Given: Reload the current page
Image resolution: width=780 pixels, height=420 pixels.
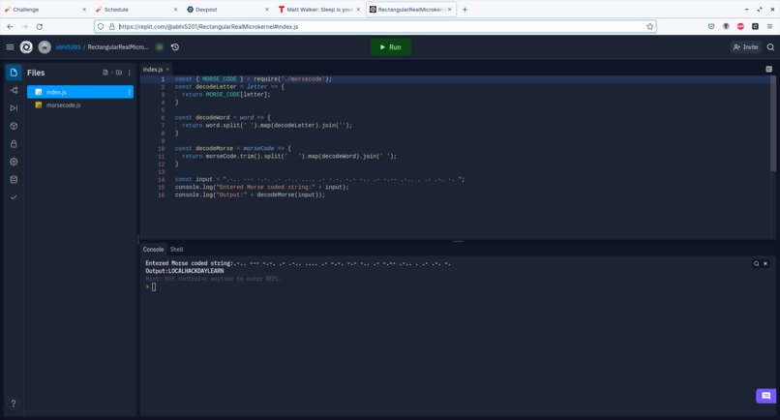Looking at the screenshot, I should tap(40, 27).
